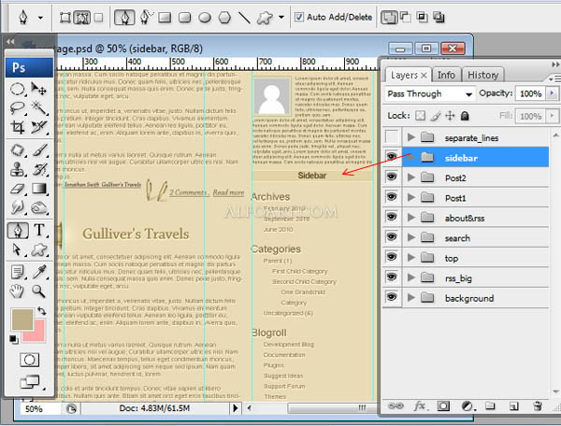Add a layer mask
This screenshot has height=426, width=561.
pos(443,406)
